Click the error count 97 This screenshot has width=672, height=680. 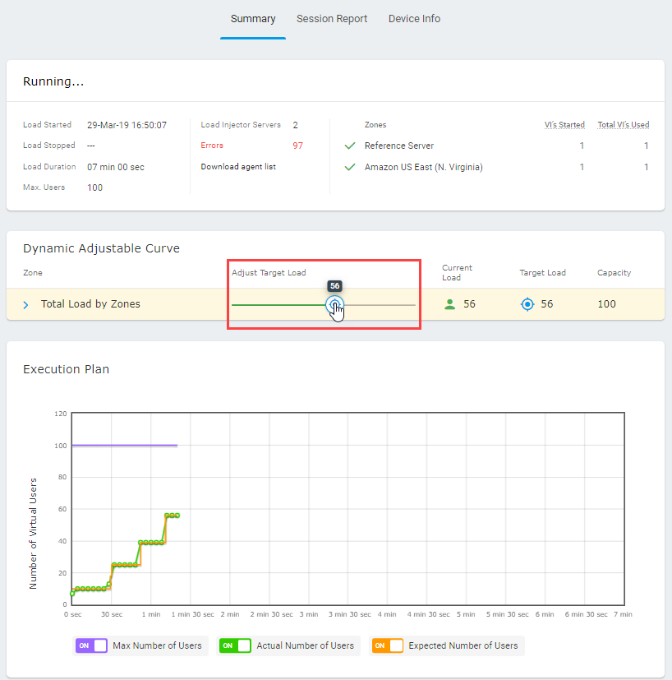(297, 146)
